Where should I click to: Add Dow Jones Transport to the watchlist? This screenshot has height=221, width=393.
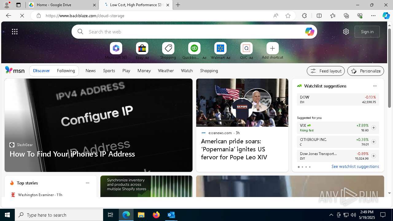pos(374,156)
